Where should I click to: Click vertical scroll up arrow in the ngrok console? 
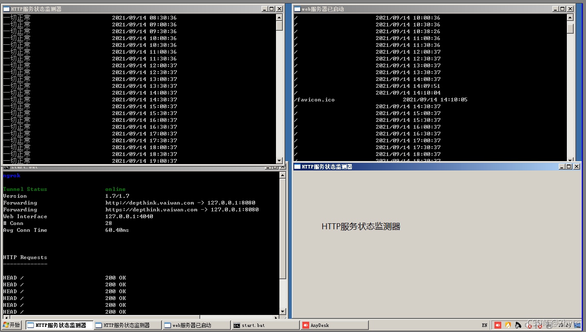(282, 175)
